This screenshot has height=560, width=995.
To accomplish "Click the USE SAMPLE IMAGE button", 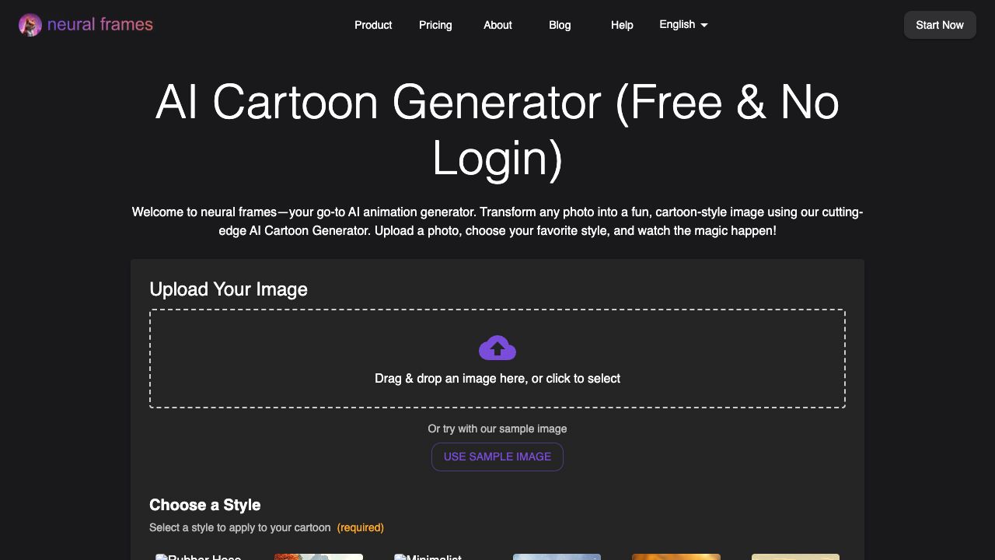I will [x=497, y=457].
